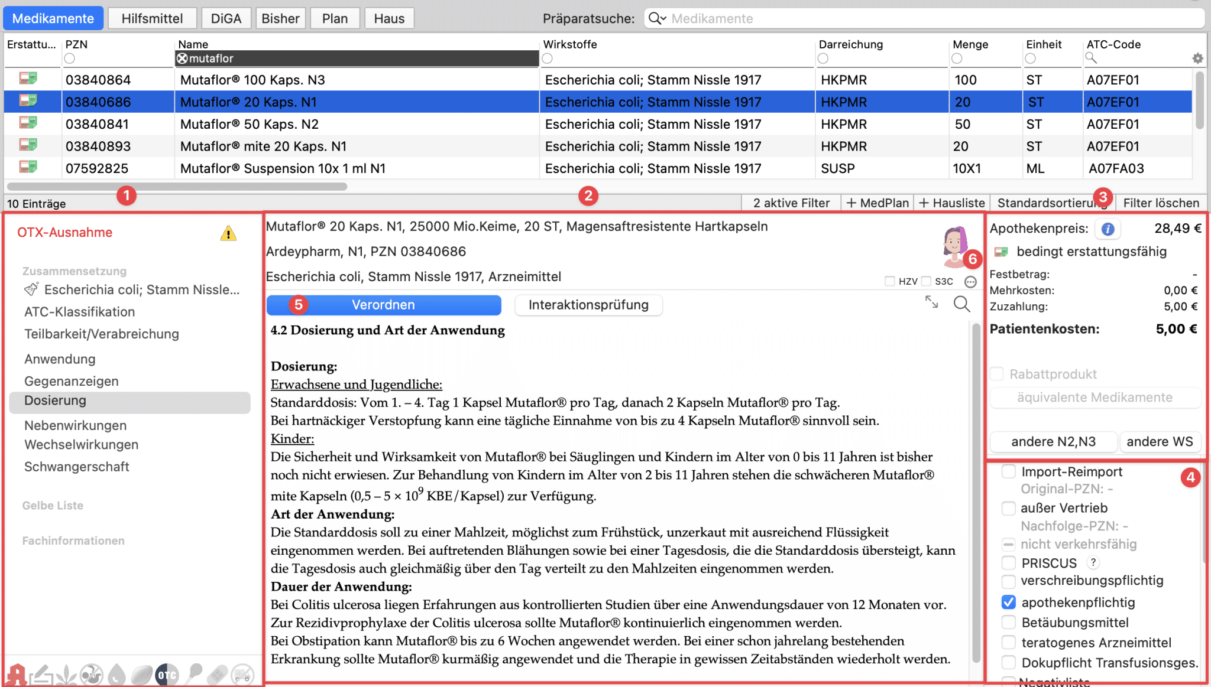Check the 'verschreibungspflichtig' checkbox
The image size is (1211, 687).
(1009, 581)
